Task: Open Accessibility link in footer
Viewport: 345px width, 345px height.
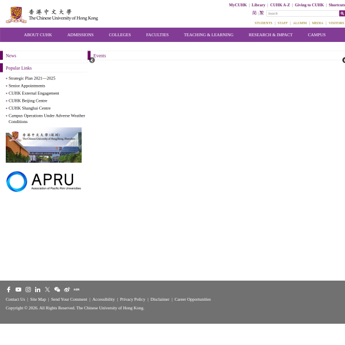Action: point(103,299)
